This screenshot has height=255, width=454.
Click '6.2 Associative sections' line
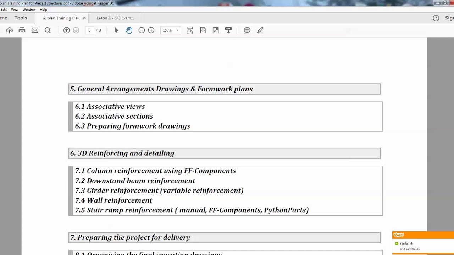[114, 116]
